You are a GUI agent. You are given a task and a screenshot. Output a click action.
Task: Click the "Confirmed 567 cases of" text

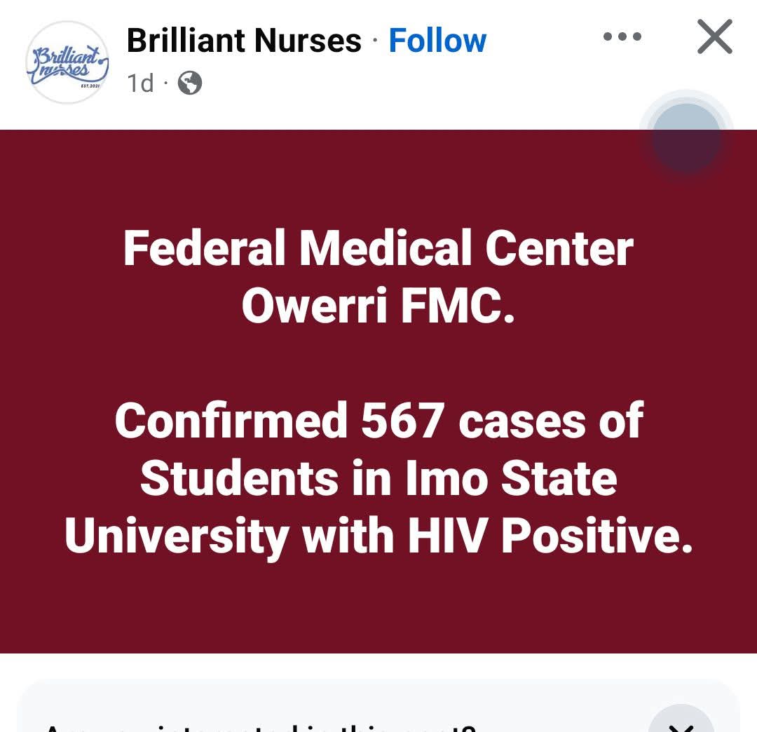click(x=378, y=421)
